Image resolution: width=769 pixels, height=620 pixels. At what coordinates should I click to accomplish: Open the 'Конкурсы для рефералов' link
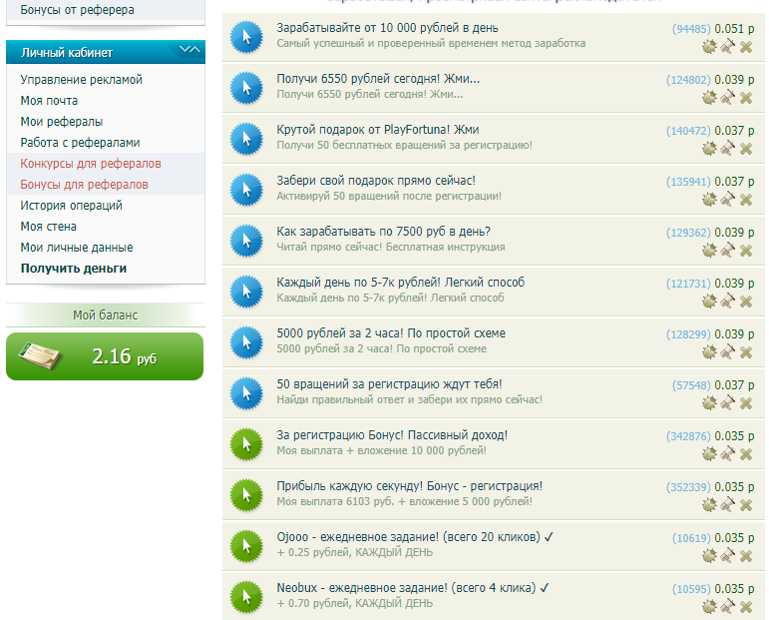pyautogui.click(x=91, y=164)
